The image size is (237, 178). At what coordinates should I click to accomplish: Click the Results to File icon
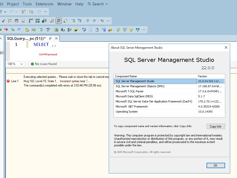(65, 21)
